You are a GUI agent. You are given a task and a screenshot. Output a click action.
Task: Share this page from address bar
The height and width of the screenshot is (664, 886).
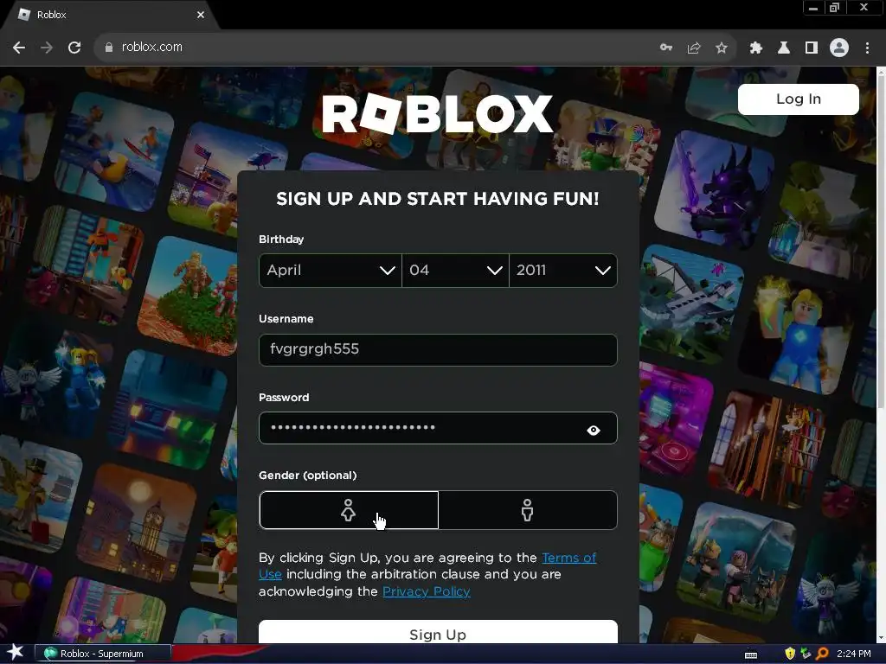(694, 48)
